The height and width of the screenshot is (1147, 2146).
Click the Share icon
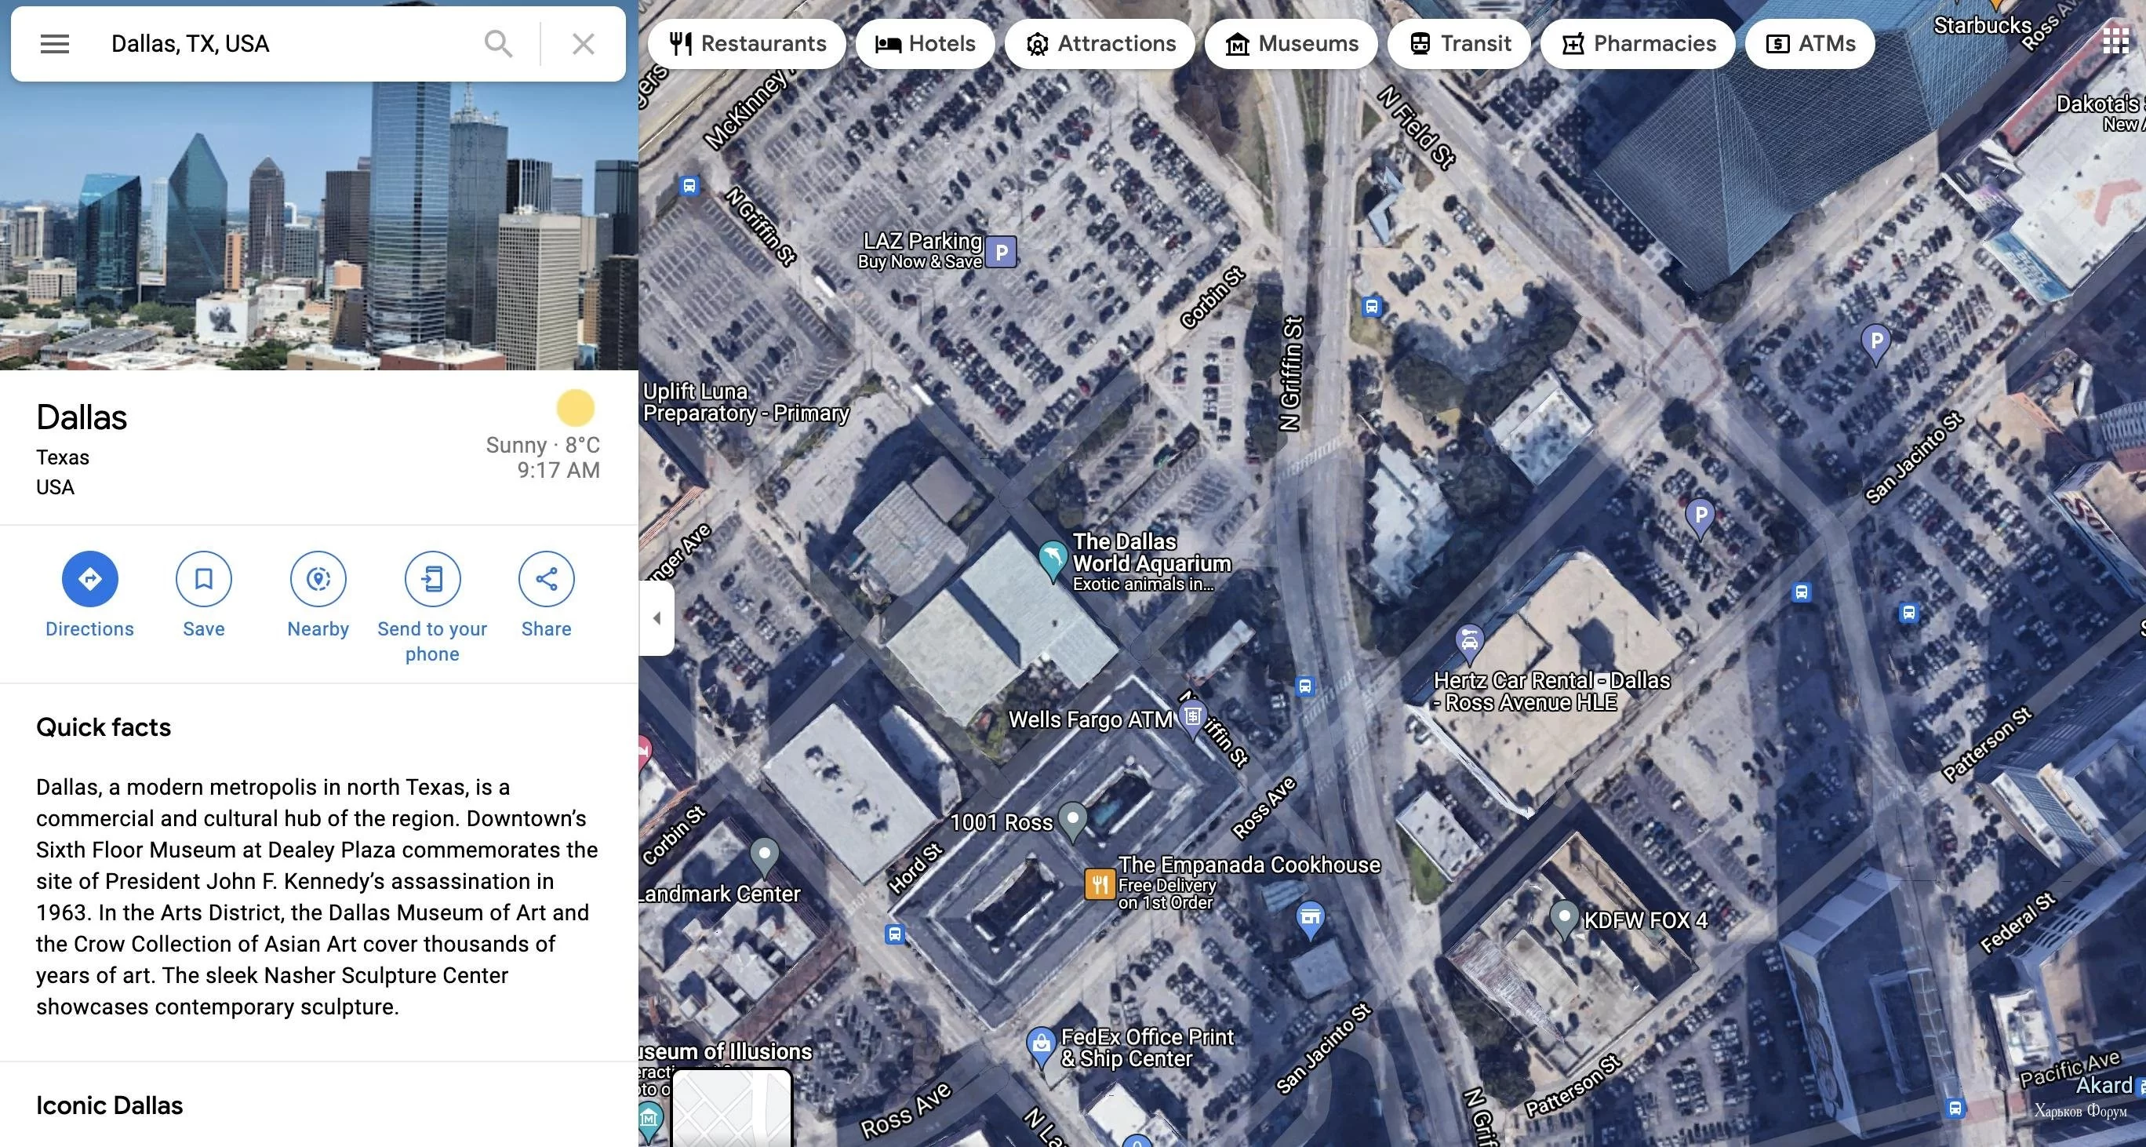[x=547, y=579]
